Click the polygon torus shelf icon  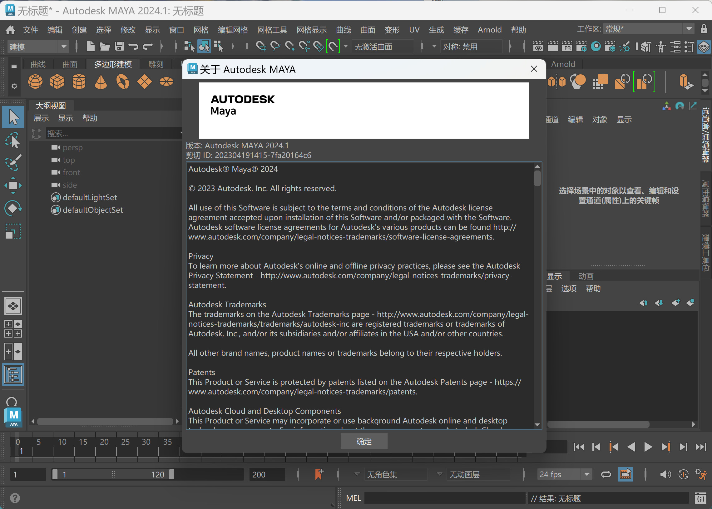[122, 82]
